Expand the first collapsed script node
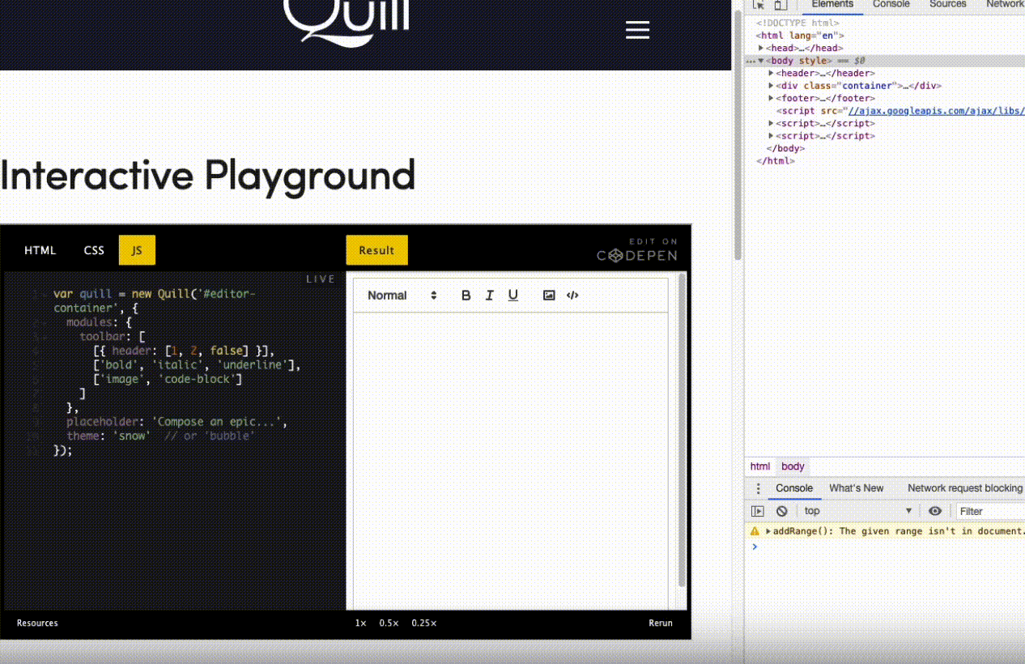This screenshot has height=664, width=1025. click(x=772, y=123)
